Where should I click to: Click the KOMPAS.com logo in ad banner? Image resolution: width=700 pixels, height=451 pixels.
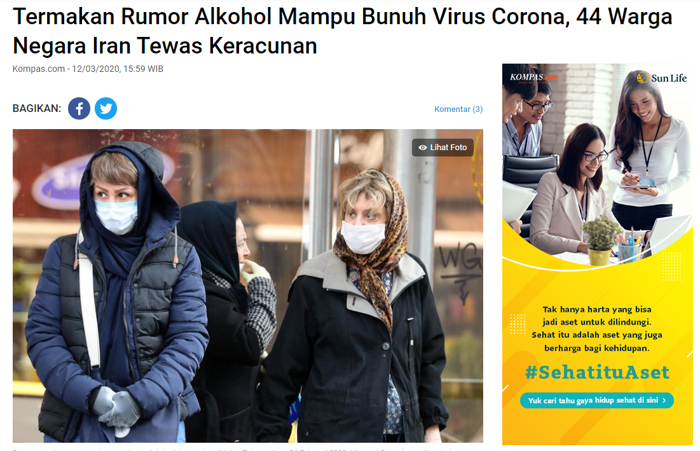[x=533, y=77]
